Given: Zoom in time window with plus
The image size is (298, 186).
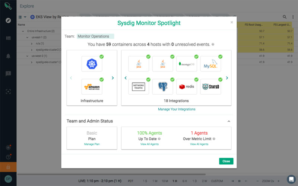Looking at the screenshot, I should coord(278,181).
